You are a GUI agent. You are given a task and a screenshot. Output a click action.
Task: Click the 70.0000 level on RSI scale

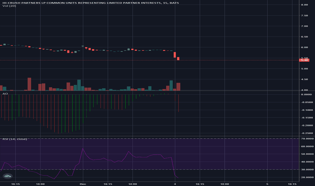(307, 139)
